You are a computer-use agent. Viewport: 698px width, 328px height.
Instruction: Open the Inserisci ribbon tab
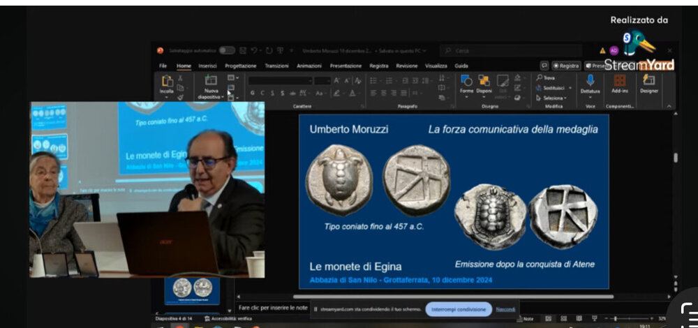tap(207, 66)
